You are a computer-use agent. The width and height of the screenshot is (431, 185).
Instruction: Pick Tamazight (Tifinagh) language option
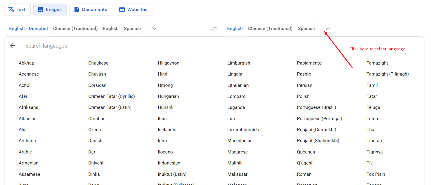(x=387, y=74)
